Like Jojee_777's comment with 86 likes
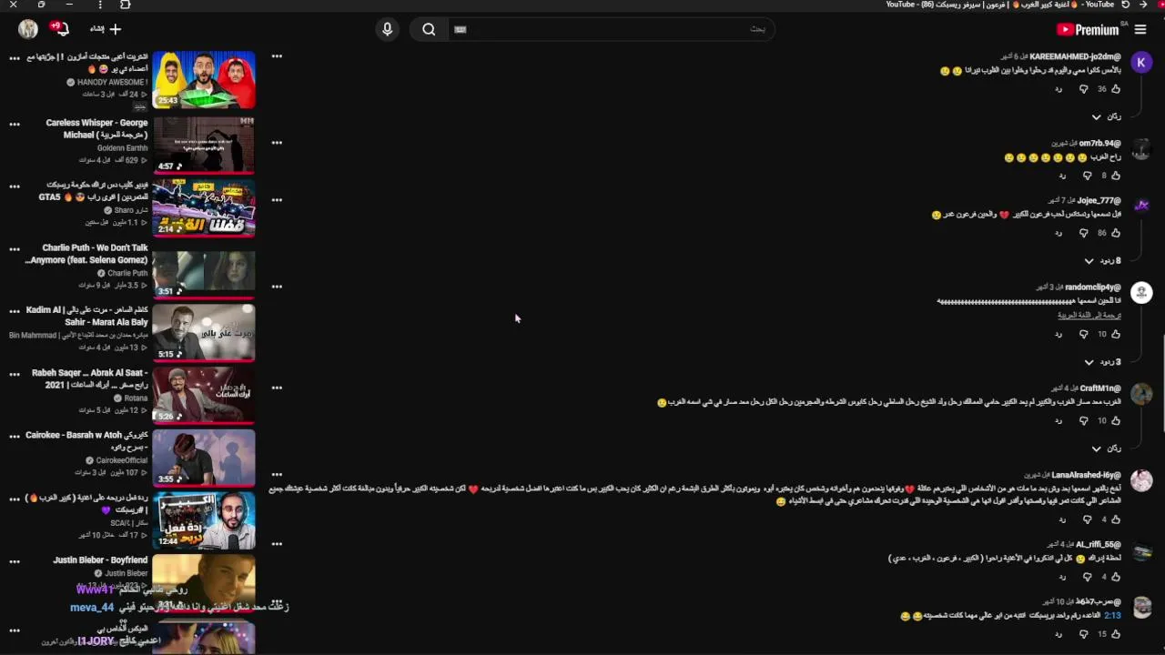Image resolution: width=1165 pixels, height=655 pixels. click(1116, 233)
